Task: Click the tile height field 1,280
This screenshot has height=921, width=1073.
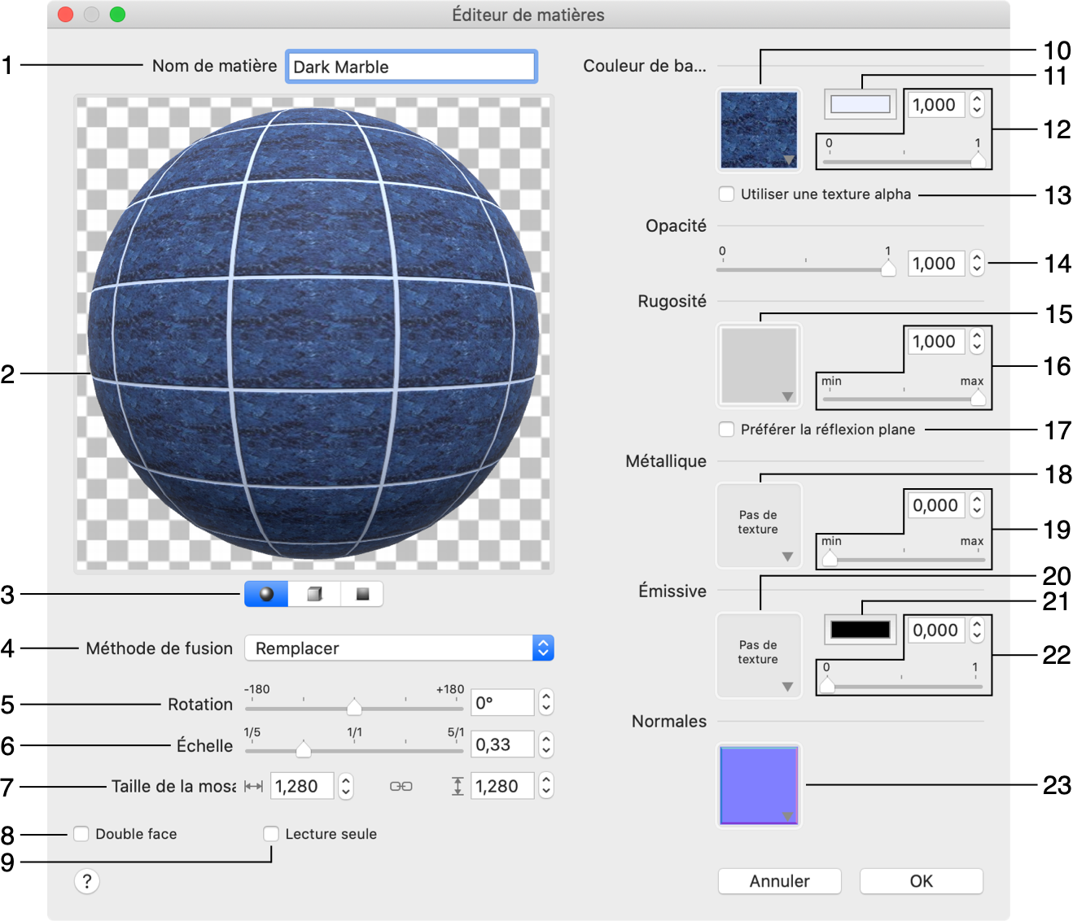Action: 502,786
